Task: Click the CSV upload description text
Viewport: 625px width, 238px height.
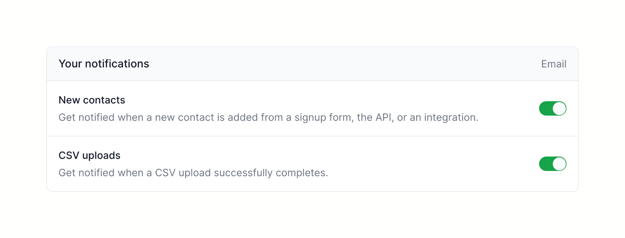Action: 193,173
